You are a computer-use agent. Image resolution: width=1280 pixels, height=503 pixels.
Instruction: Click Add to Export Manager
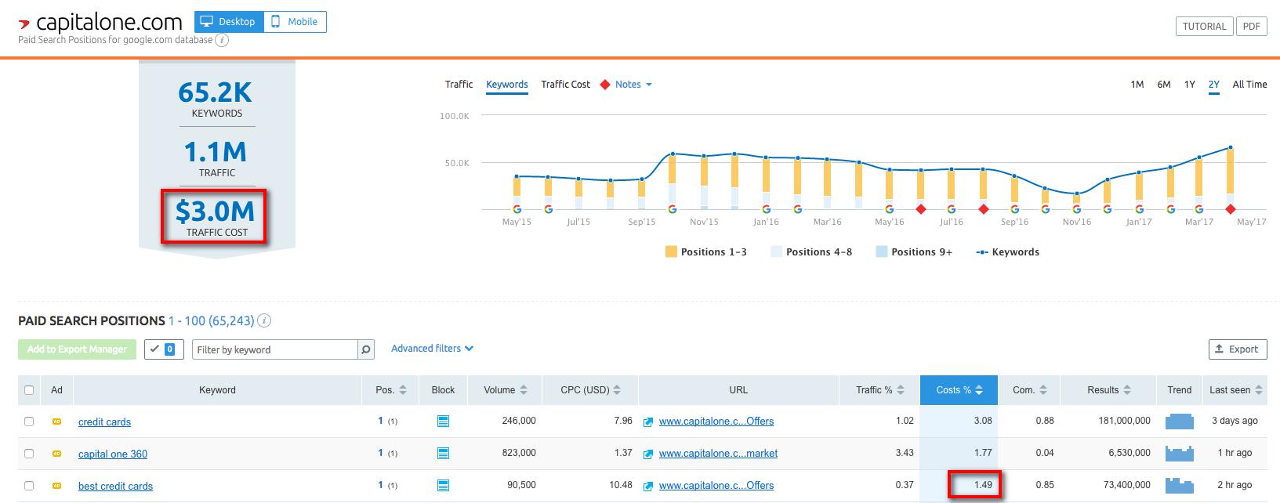tap(77, 349)
